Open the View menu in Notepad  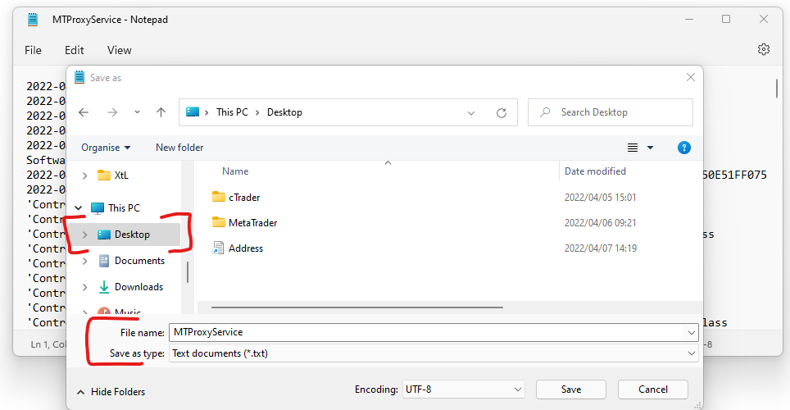pos(120,50)
